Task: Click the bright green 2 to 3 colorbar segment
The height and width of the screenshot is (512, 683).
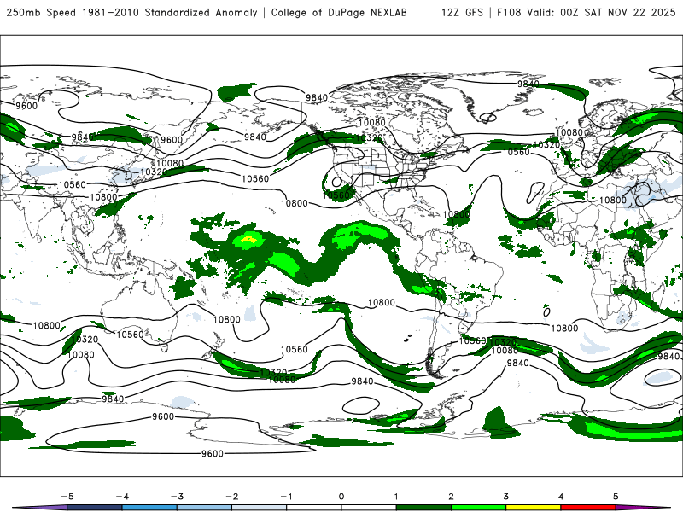Action: (478, 508)
